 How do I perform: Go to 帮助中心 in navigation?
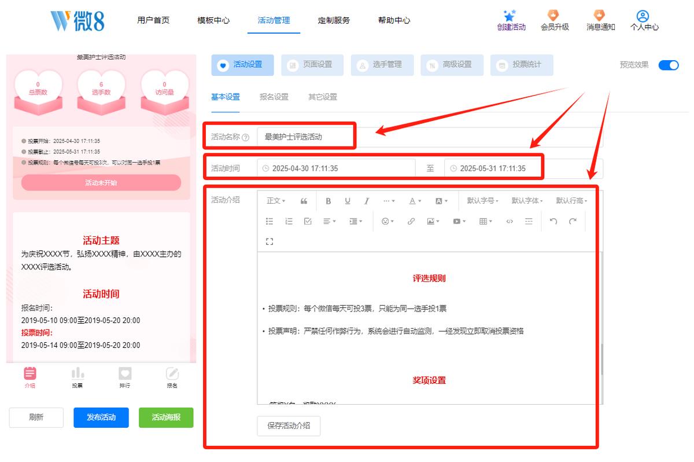[394, 20]
